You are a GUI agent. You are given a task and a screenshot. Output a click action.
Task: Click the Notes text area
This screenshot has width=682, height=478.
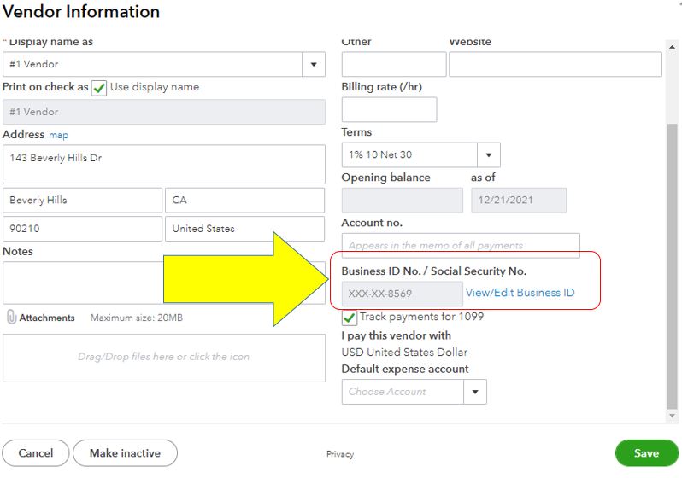82,282
